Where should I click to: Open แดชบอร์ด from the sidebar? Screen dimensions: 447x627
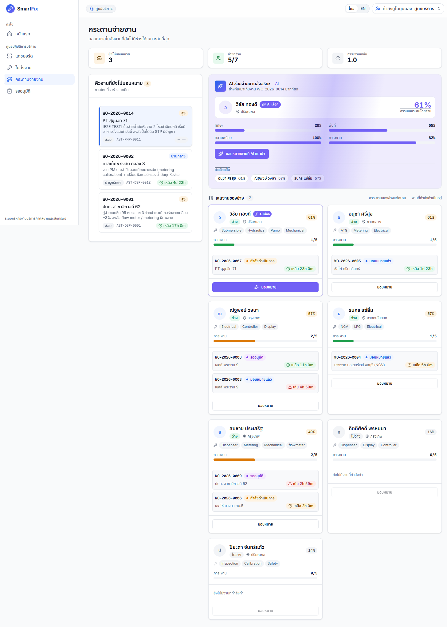(39, 56)
